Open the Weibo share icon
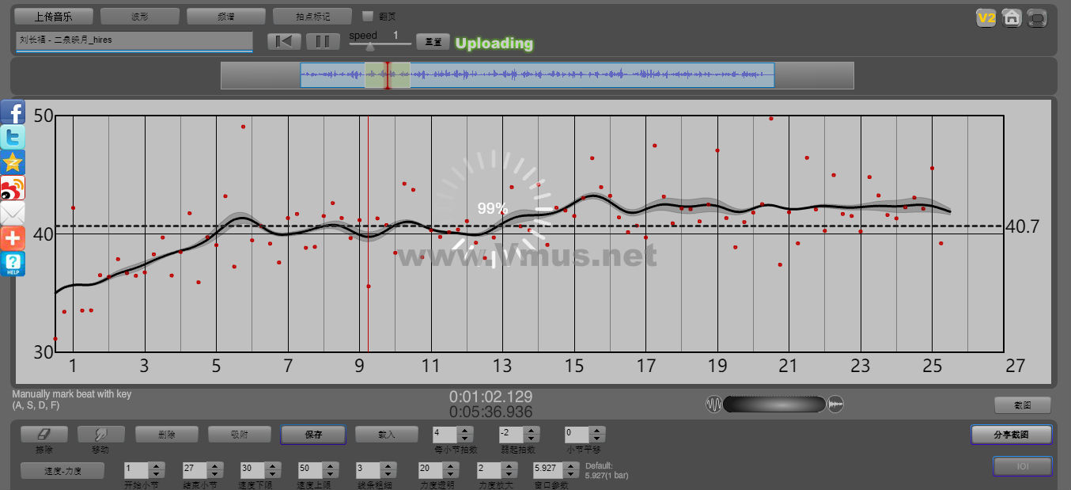The image size is (1071, 490). pos(13,188)
